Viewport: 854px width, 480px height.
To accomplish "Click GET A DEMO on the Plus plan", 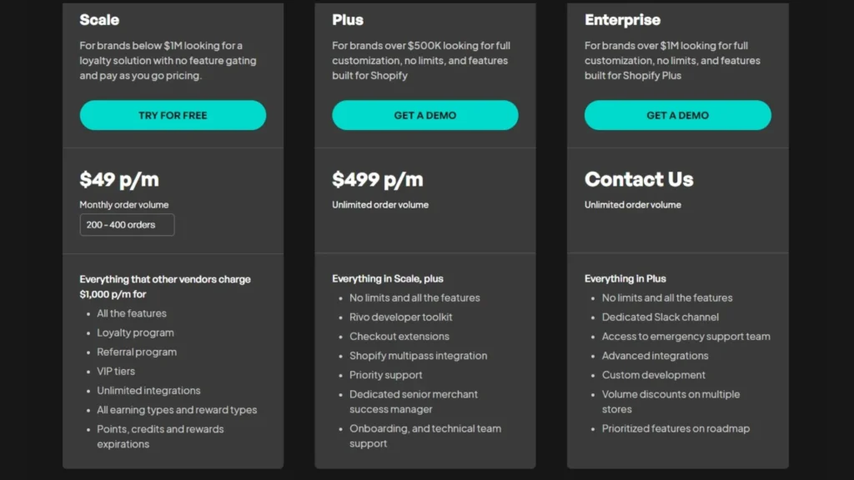I will pos(425,115).
